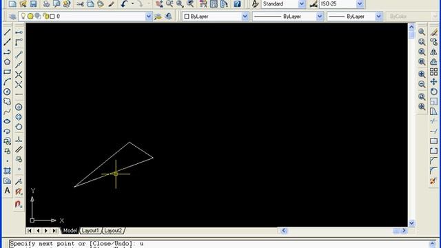Click the Zoom In icon
The width and height of the screenshot is (441, 248).
[422, 74]
